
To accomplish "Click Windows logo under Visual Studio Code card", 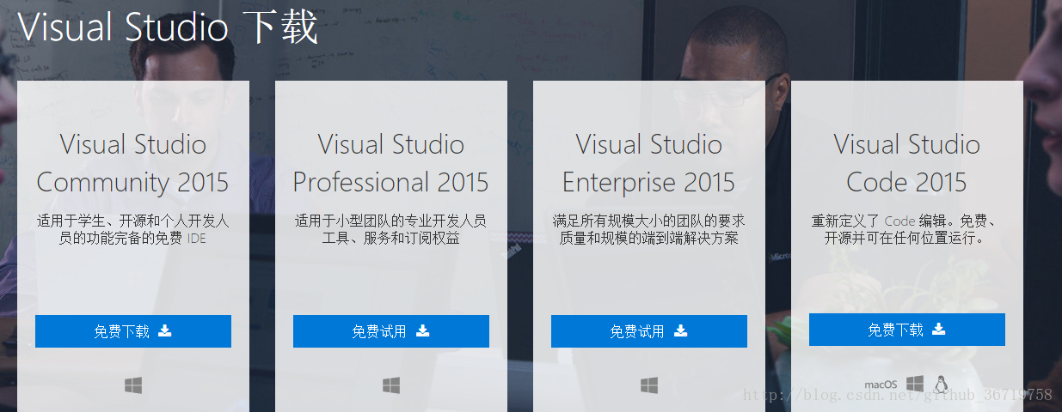I will coord(915,384).
